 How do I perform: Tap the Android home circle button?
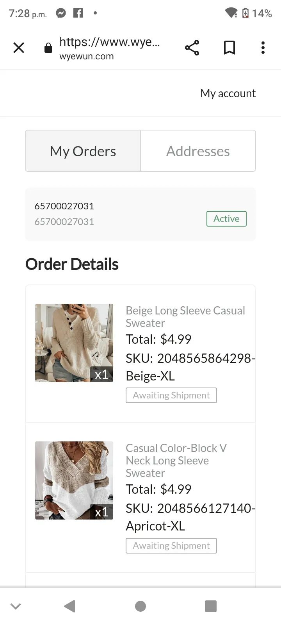click(140, 606)
